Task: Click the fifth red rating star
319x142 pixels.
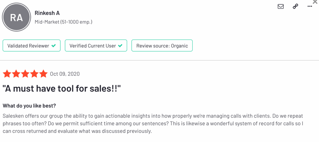Action: pyautogui.click(x=43, y=74)
